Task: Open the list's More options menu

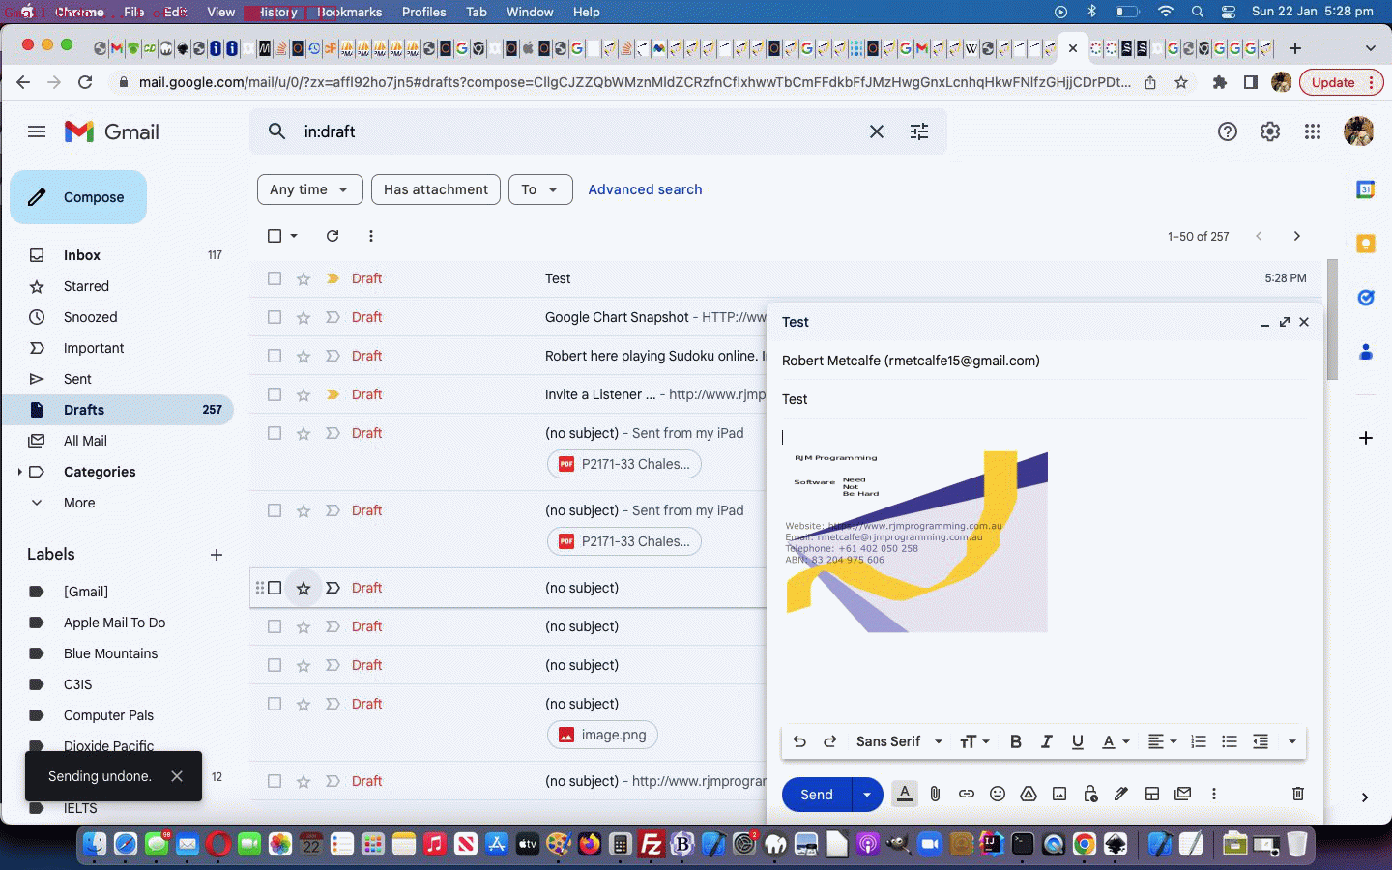Action: click(x=371, y=236)
